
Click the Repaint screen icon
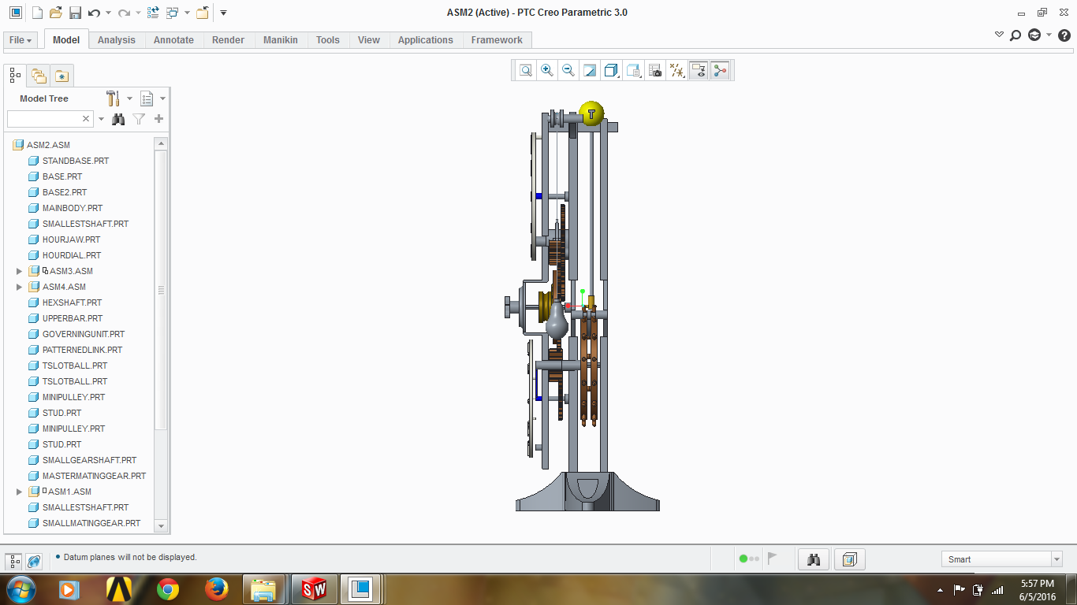pos(590,71)
